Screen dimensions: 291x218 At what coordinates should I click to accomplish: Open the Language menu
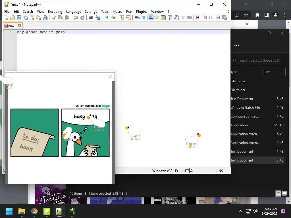74,11
